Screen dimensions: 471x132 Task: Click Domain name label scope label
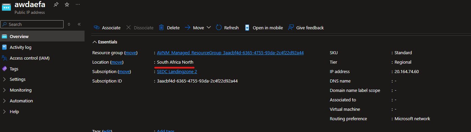click(x=355, y=91)
